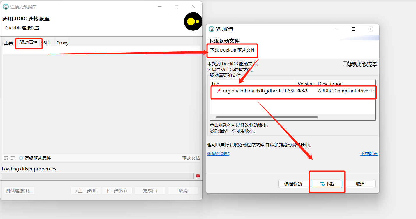Click File column header
The image size is (416, 219).
pos(253,83)
